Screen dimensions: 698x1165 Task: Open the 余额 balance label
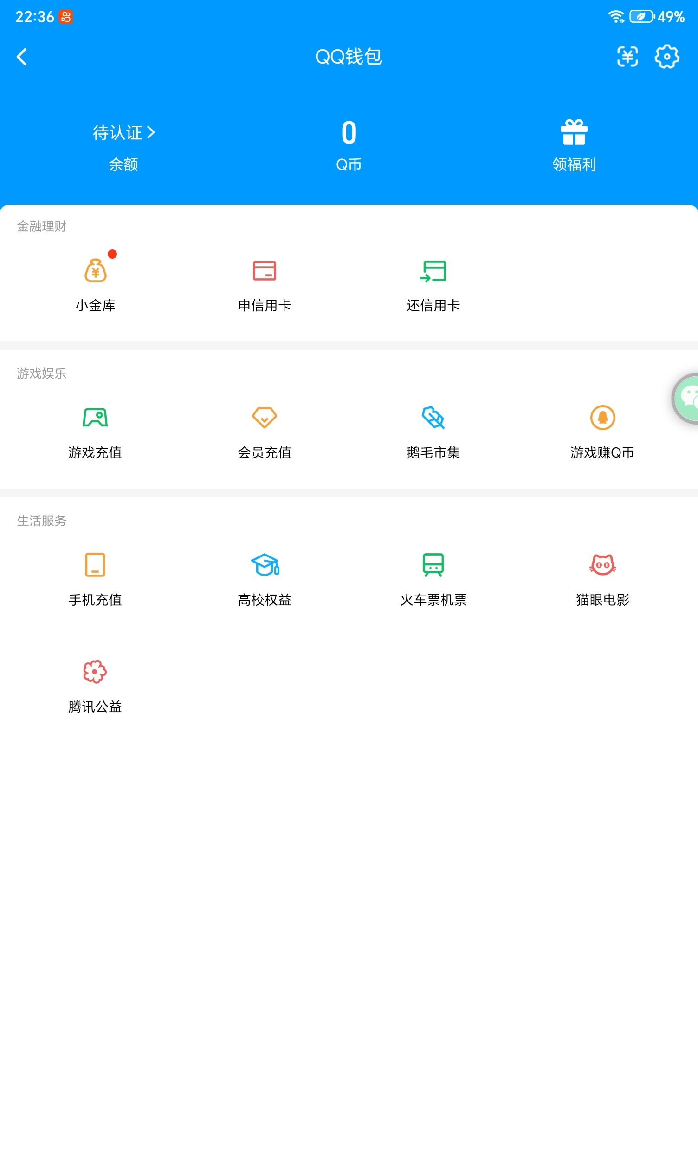pos(123,164)
